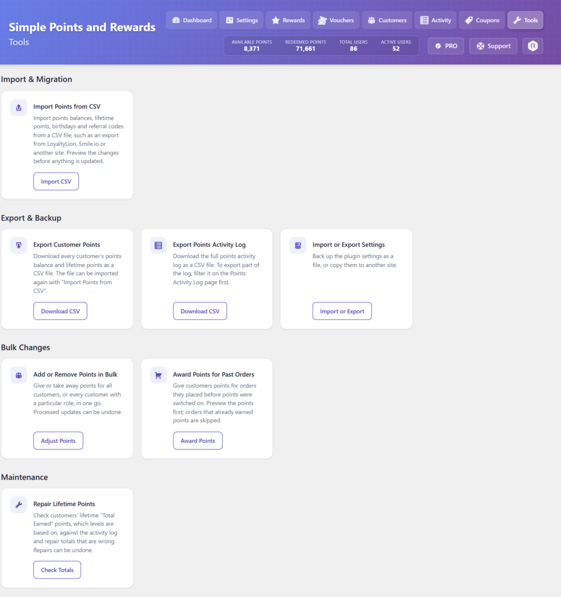Open the Coupons tab
Image resolution: width=561 pixels, height=597 pixels.
(x=482, y=20)
